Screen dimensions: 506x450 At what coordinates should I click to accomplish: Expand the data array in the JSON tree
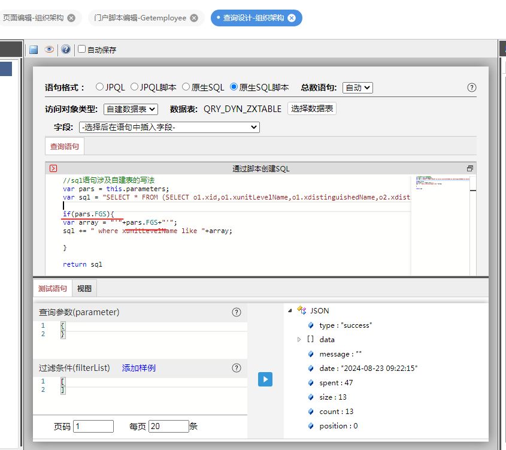tap(298, 340)
